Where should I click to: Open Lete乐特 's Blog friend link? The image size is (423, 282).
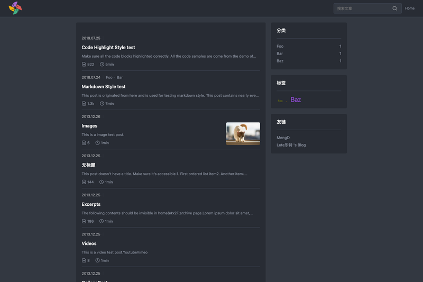pyautogui.click(x=291, y=145)
